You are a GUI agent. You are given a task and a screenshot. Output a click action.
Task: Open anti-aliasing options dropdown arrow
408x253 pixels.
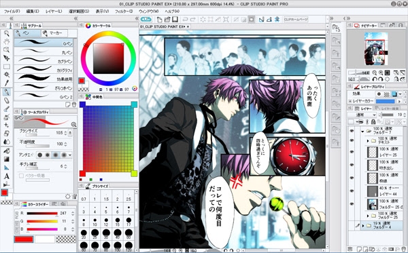pyautogui.click(x=70, y=155)
